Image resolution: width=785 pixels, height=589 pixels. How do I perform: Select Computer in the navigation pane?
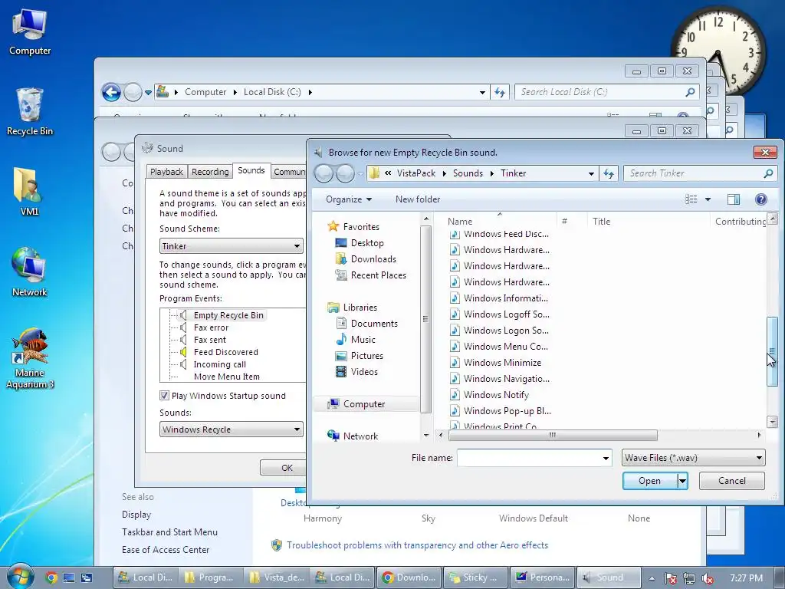tap(364, 404)
